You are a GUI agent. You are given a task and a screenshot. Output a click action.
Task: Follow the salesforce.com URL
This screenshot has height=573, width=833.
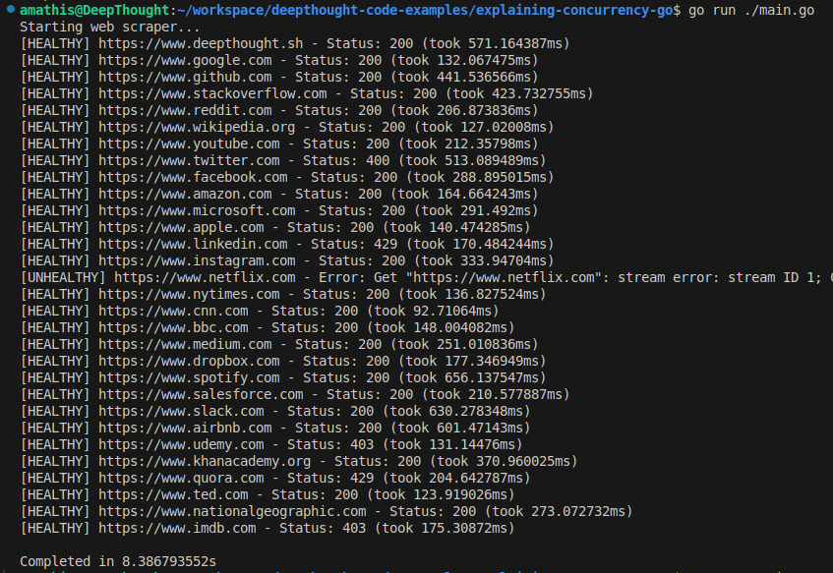pyautogui.click(x=201, y=394)
